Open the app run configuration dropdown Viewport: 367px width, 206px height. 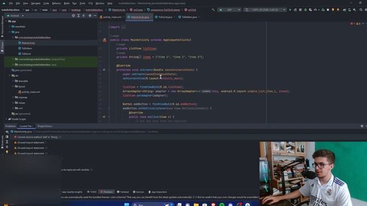coord(229,10)
